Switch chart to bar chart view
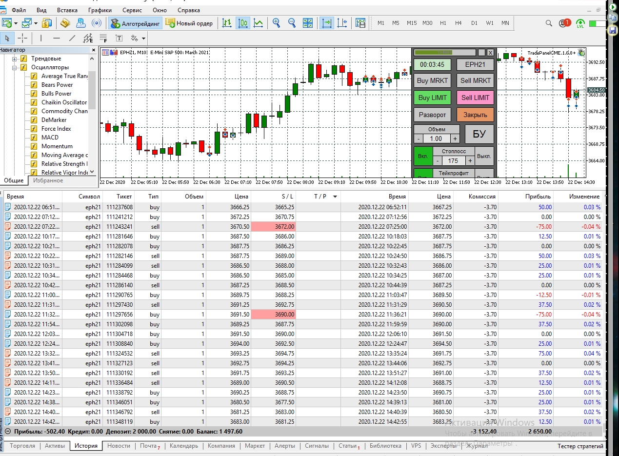 point(227,23)
